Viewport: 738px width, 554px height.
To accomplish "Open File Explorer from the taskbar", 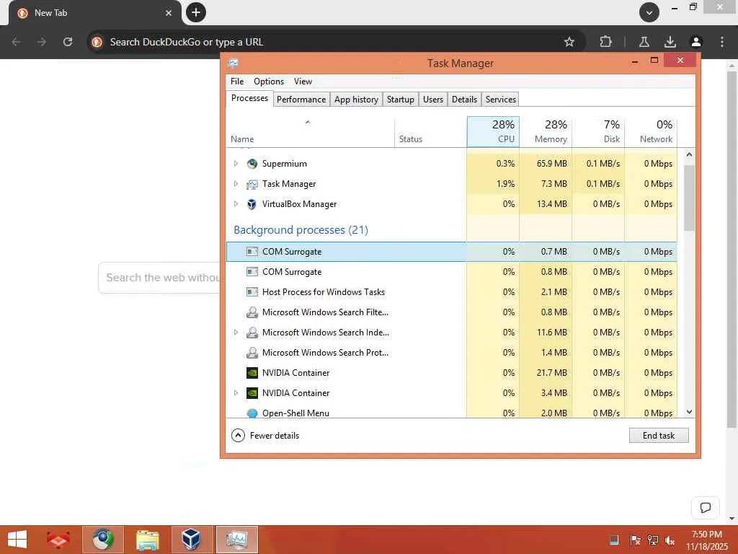I will click(x=147, y=540).
